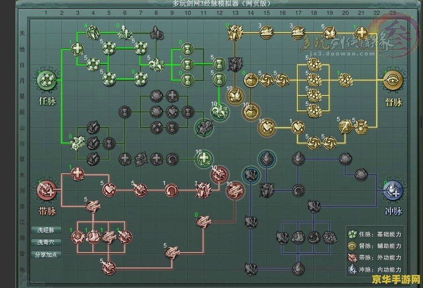Click the large gold heart node marked 10

click(x=267, y=127)
